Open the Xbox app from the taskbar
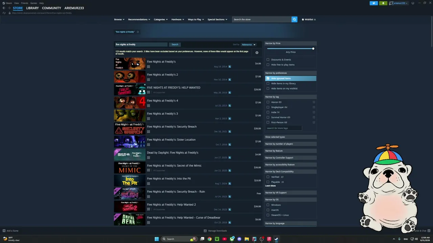Image resolution: width=433 pixels, height=243 pixels. [232, 239]
